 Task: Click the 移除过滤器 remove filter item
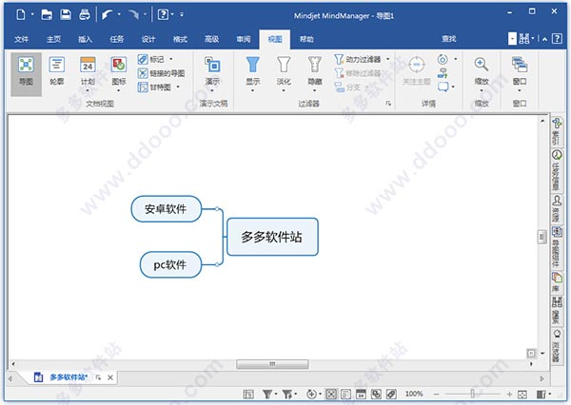[x=358, y=73]
